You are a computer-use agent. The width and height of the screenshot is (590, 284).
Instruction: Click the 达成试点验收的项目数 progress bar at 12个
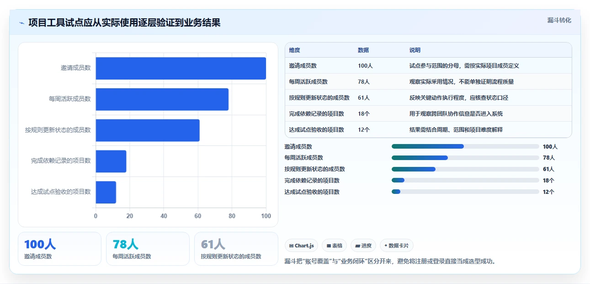[x=465, y=192]
